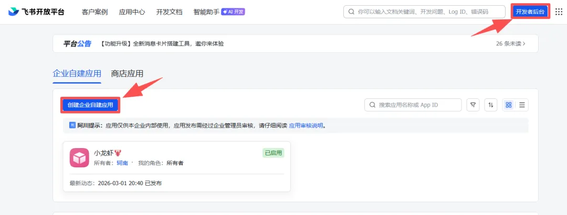Open the 应用审核说明 link
The image size is (567, 215).
click(x=306, y=126)
